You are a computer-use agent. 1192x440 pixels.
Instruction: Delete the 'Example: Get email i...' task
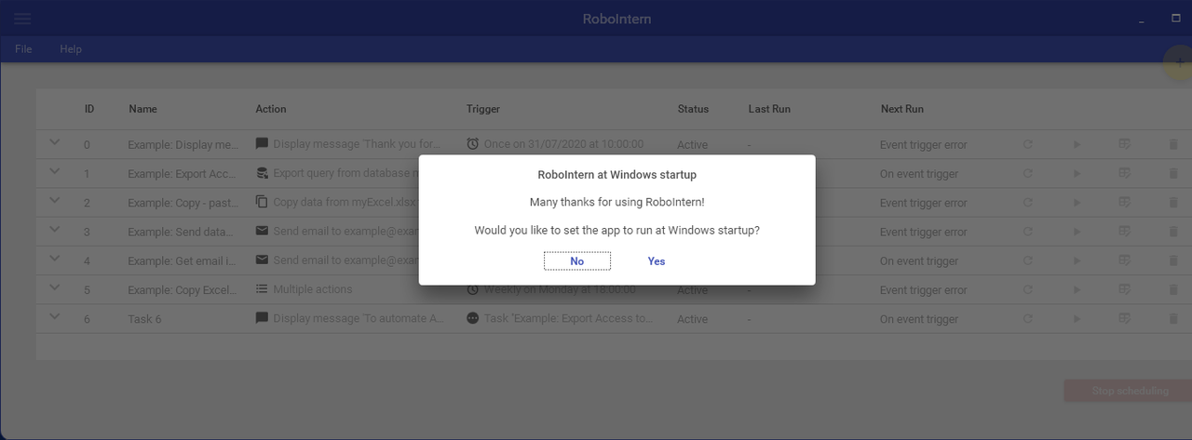pyautogui.click(x=1173, y=260)
